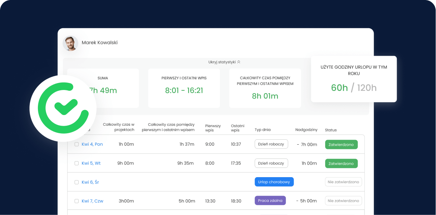Open the Kwi 4, Pon date link
Viewport: 436px width, 215px height.
(x=92, y=144)
